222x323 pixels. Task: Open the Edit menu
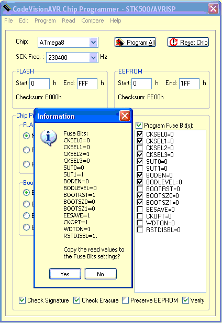[x=24, y=20]
